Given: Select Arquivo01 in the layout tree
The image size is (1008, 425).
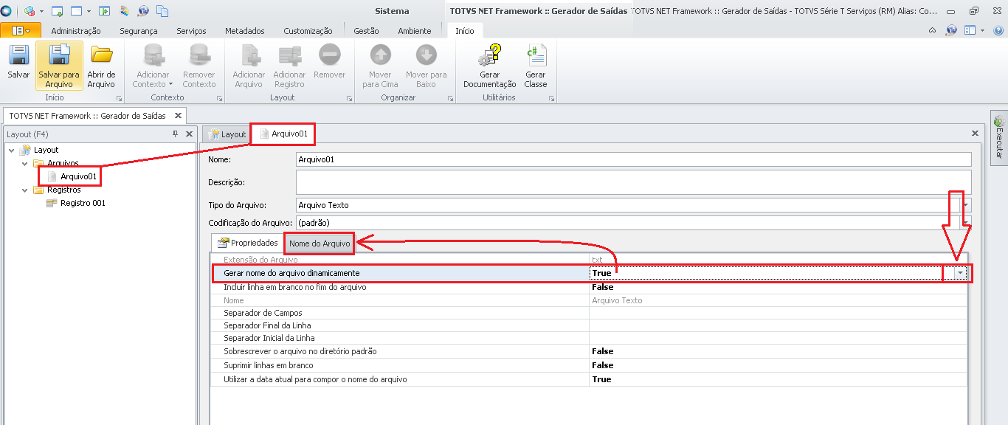Looking at the screenshot, I should 78,176.
